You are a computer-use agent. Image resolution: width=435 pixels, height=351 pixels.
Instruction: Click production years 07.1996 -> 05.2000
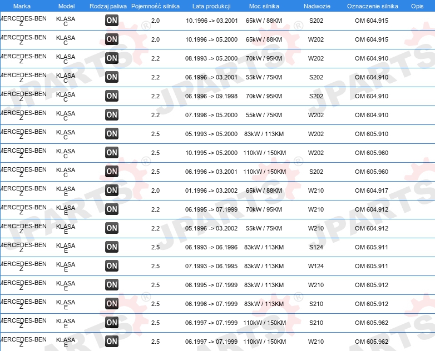[211, 115]
